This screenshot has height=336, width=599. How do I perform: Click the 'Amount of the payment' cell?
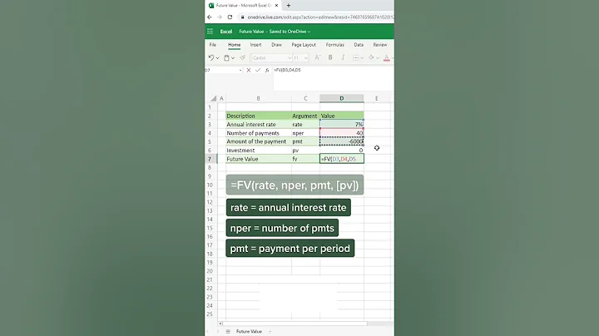pyautogui.click(x=259, y=141)
